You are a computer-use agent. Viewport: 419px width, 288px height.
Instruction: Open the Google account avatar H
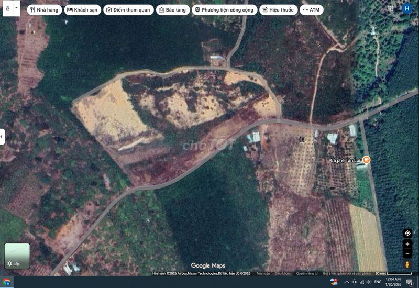point(407,8)
